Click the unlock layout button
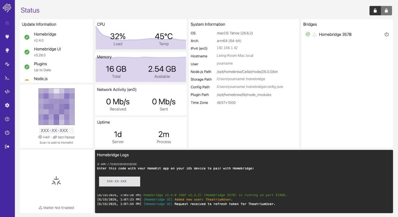This screenshot has height=217, width=398. (375, 10)
